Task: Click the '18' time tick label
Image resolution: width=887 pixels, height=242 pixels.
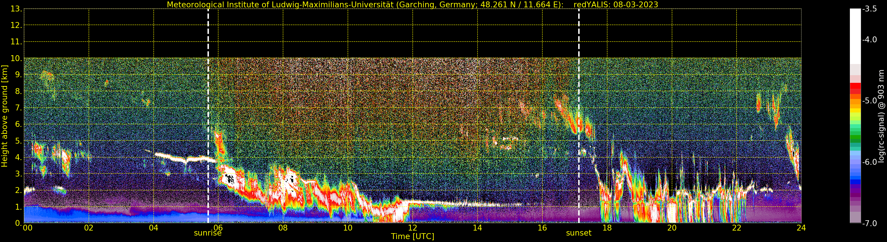Action: click(607, 228)
